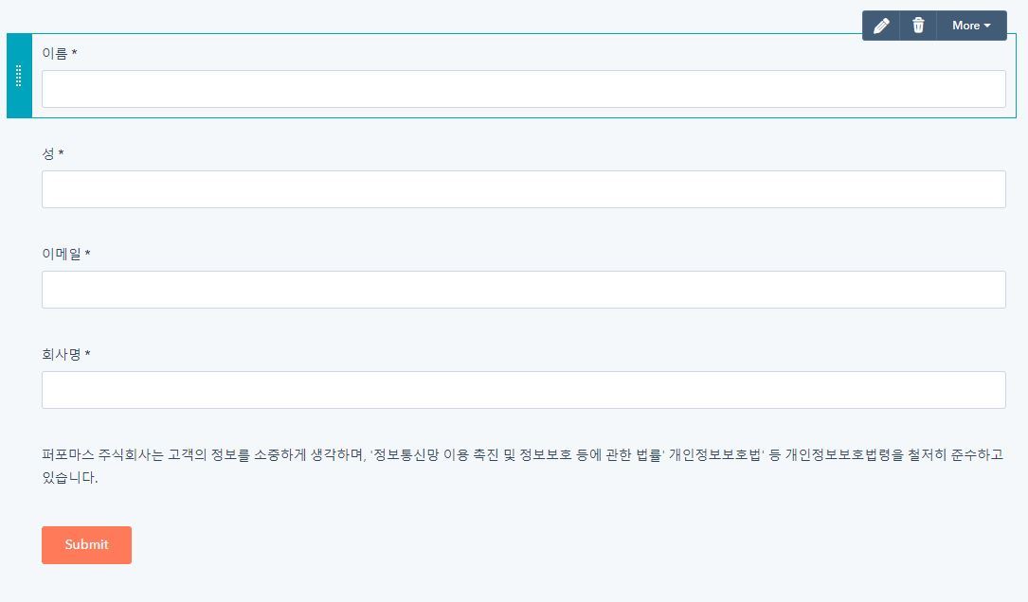Select the 회사명 * field label
1028x602 pixels.
pyautogui.click(x=66, y=354)
